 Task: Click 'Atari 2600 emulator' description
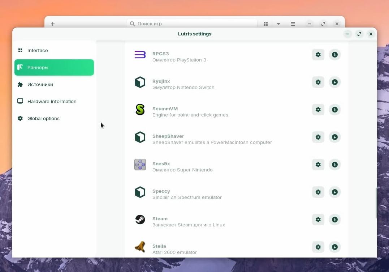click(174, 252)
